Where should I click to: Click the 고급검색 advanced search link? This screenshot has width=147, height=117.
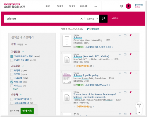click(115, 18)
